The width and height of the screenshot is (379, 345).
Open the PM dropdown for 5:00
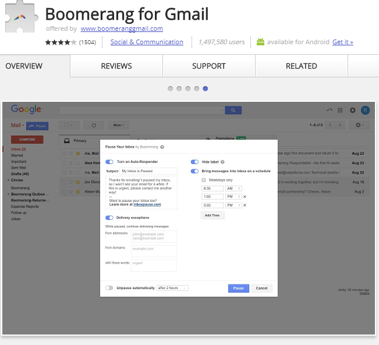(233, 205)
